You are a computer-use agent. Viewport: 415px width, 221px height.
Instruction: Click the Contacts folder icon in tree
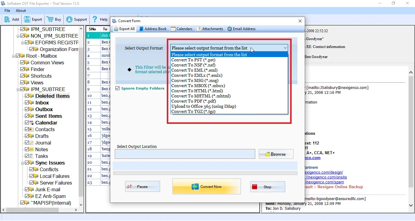32,129
